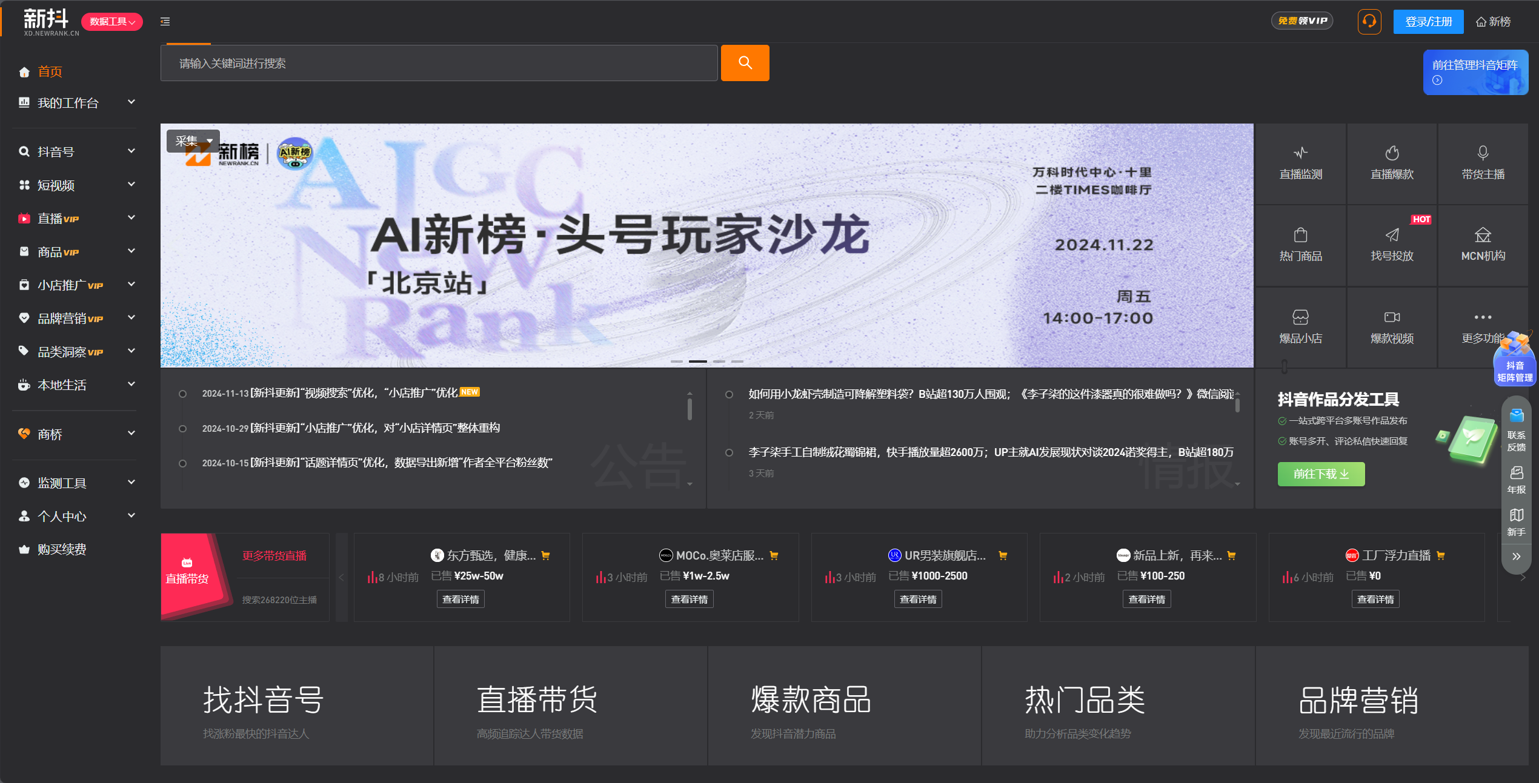Click the green 前往下载 button
Image resolution: width=1539 pixels, height=783 pixels.
click(x=1321, y=474)
